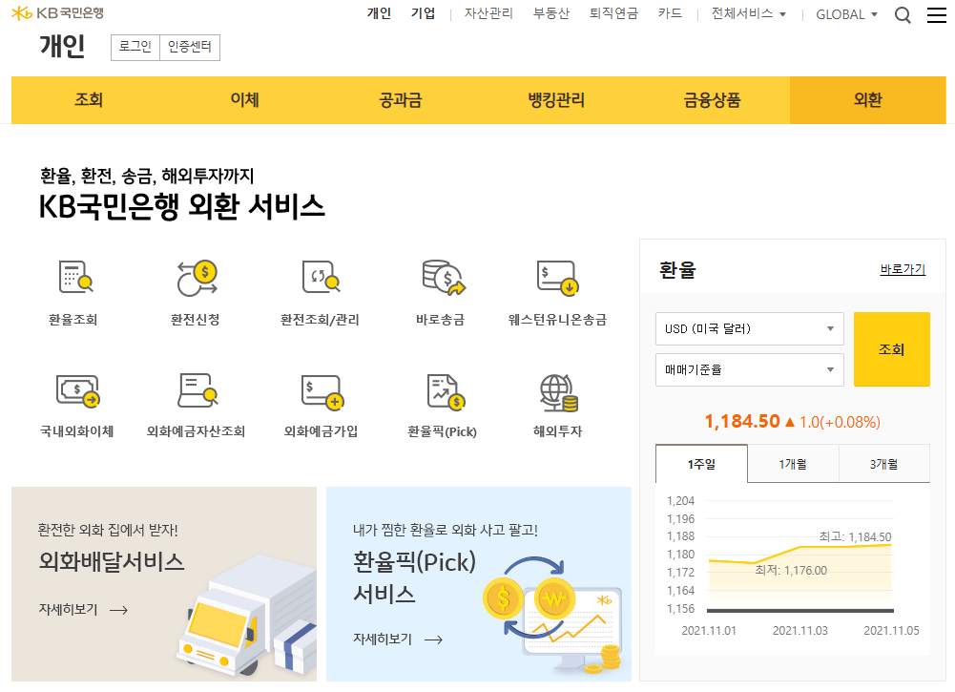
Task: Click the 인증센터 button
Action: 190,47
